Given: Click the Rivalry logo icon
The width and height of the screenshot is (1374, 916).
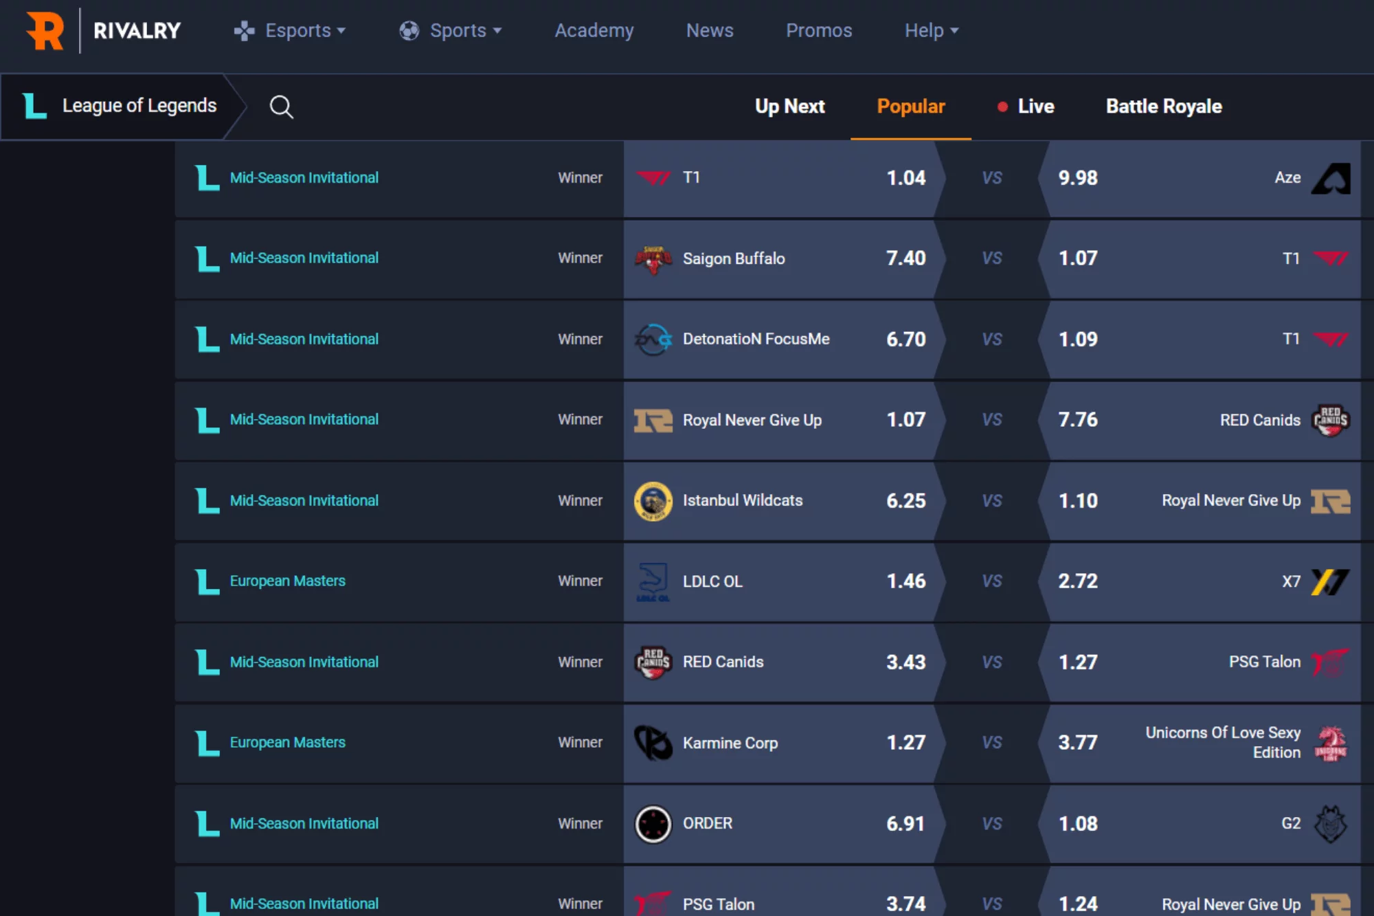Looking at the screenshot, I should [45, 31].
